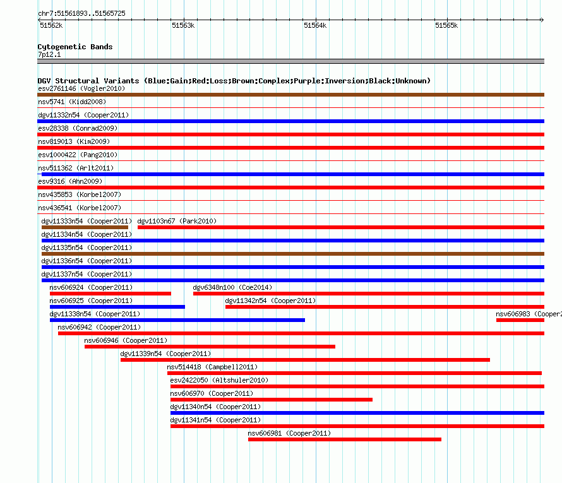Click nsv606942 (Cooper2011) label
Viewport: 562px width, 483px height.
[x=99, y=327]
